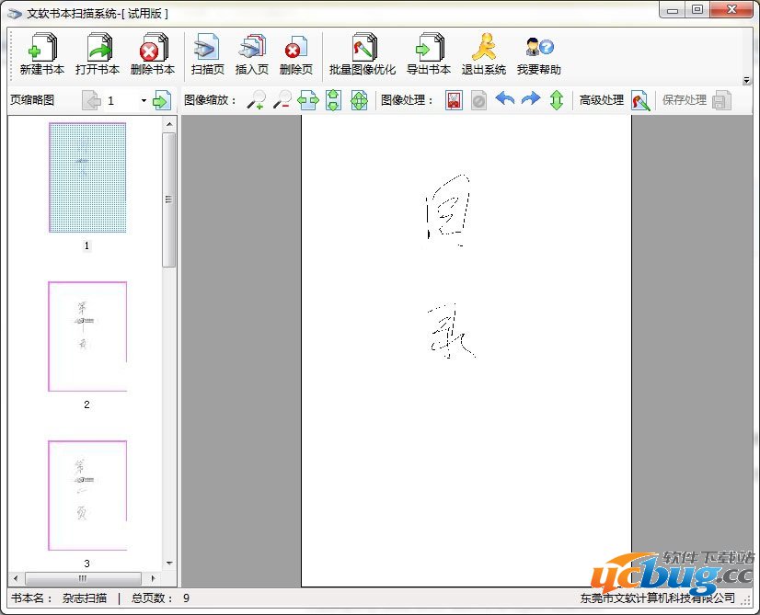This screenshot has width=760, height=615.
Task: Zoom in on the image with magnifier plus
Action: click(x=256, y=100)
